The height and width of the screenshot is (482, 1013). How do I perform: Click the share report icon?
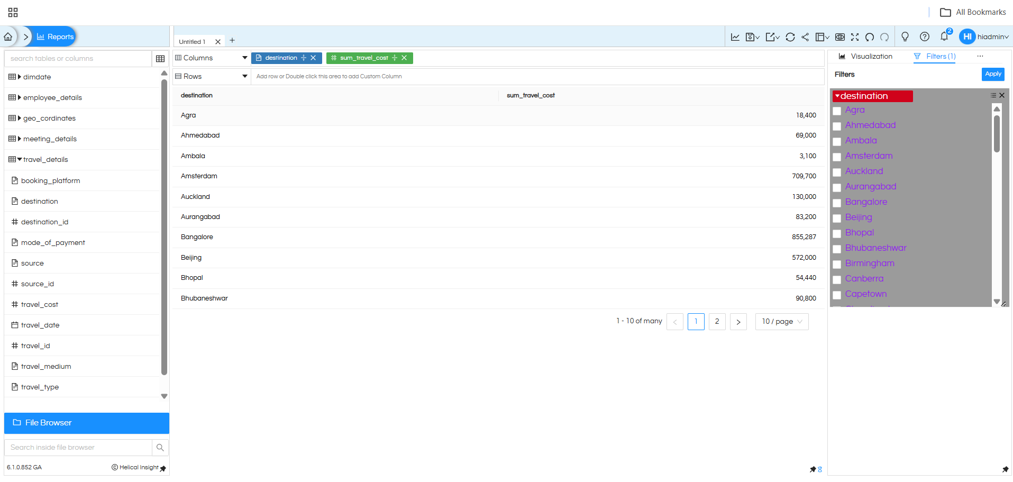tap(805, 37)
